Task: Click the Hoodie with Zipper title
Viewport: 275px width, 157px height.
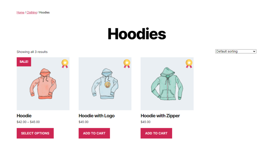Action: (x=160, y=116)
